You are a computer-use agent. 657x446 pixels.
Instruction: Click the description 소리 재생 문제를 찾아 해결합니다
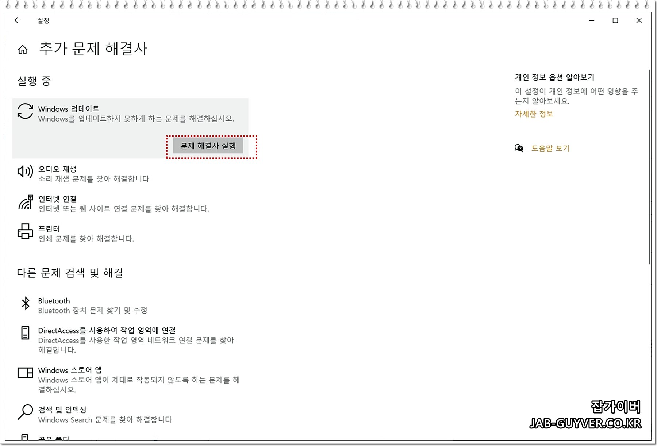(x=94, y=179)
